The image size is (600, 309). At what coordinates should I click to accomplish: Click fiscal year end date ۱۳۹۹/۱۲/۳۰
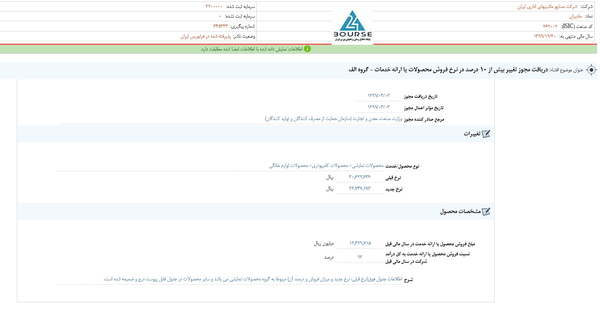[544, 36]
